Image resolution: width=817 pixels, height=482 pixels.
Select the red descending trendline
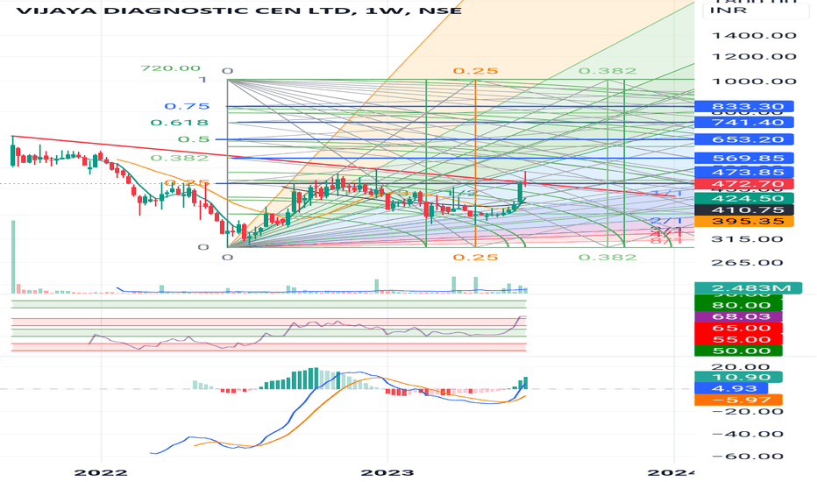pyautogui.click(x=344, y=167)
